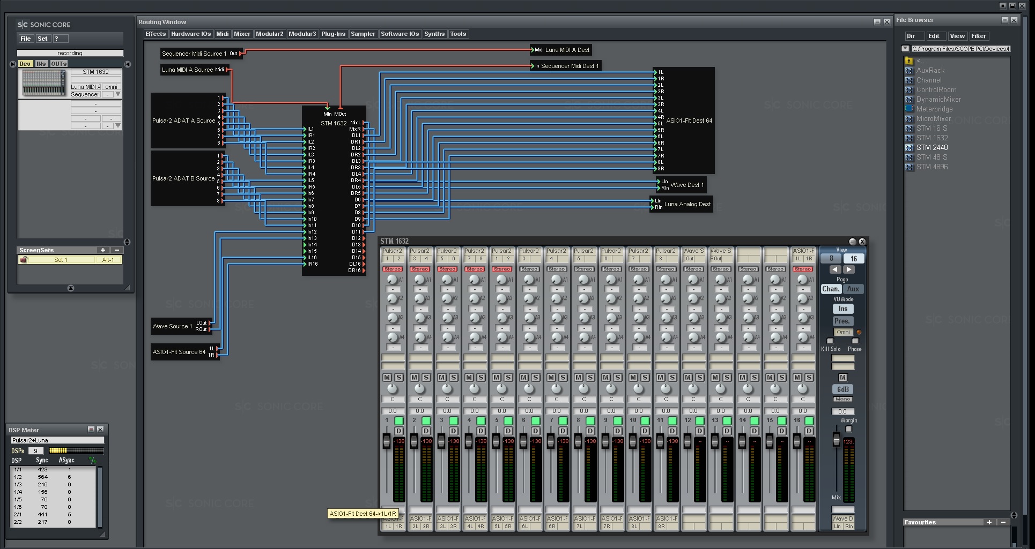Expand the dropdown arrow of the empty device slot

(x=118, y=126)
